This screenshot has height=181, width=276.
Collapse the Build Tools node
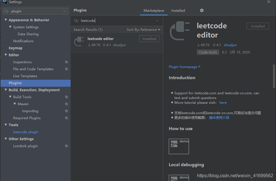pyautogui.click(x=10, y=97)
